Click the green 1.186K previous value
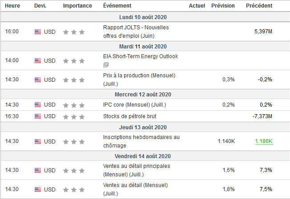Image resolution: width=290 pixels, height=199 pixels. (x=263, y=141)
